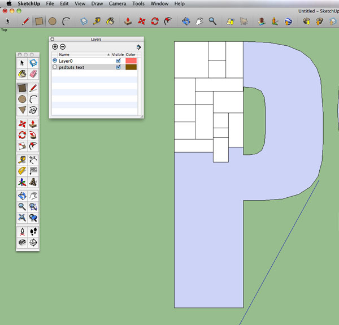339x325 pixels.
Task: Select Tape Measure tool in top toolbar
Action: click(97, 21)
